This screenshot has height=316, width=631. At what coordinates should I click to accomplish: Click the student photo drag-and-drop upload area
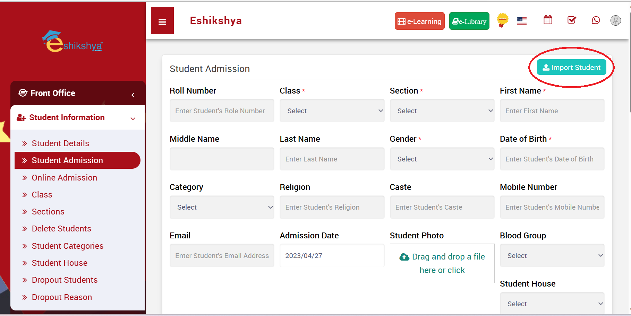click(442, 263)
